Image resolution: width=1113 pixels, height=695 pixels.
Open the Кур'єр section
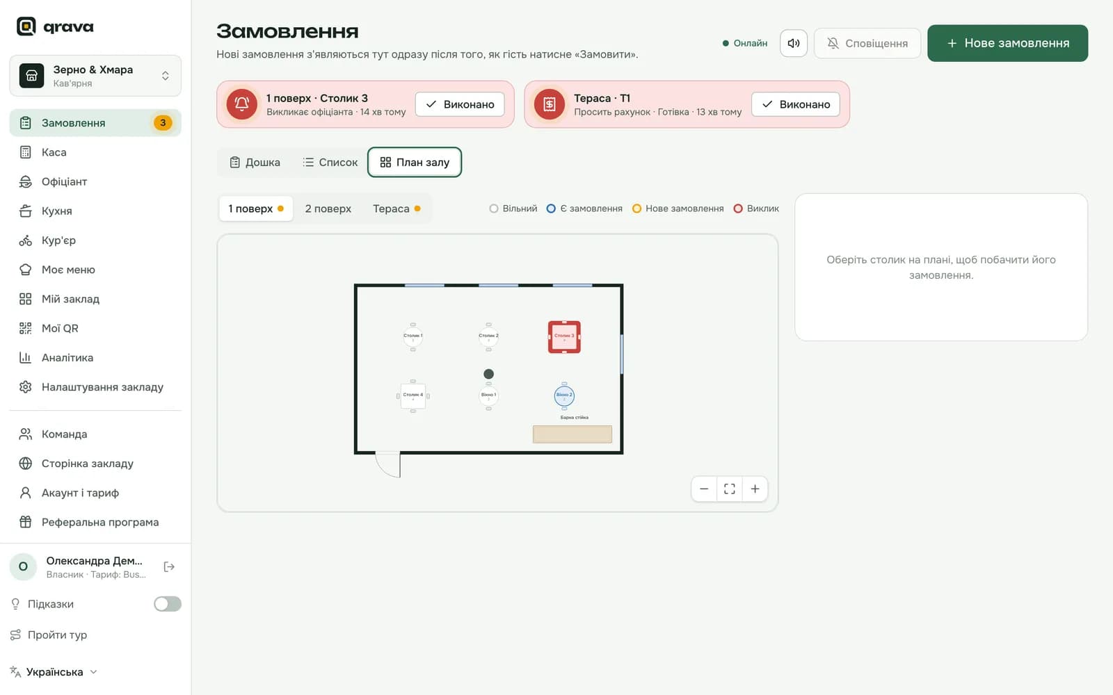[x=95, y=240]
